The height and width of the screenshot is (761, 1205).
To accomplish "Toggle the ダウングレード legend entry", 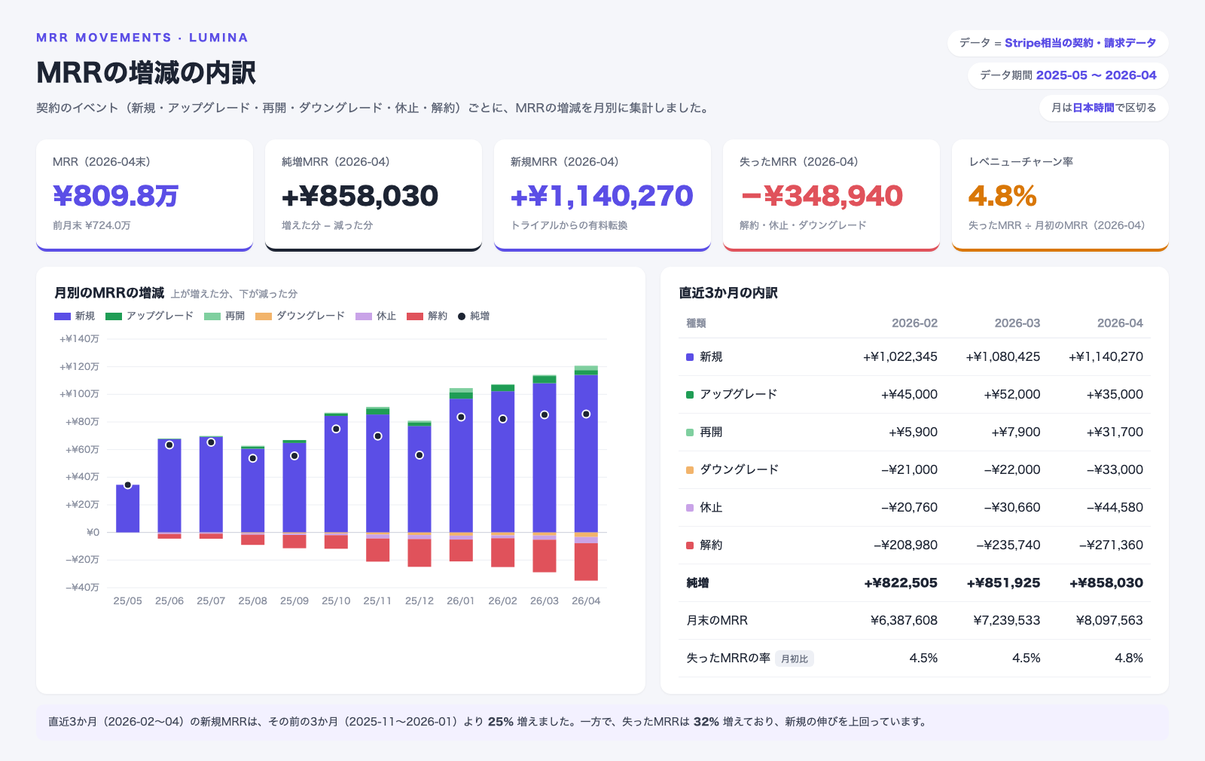I will (300, 316).
